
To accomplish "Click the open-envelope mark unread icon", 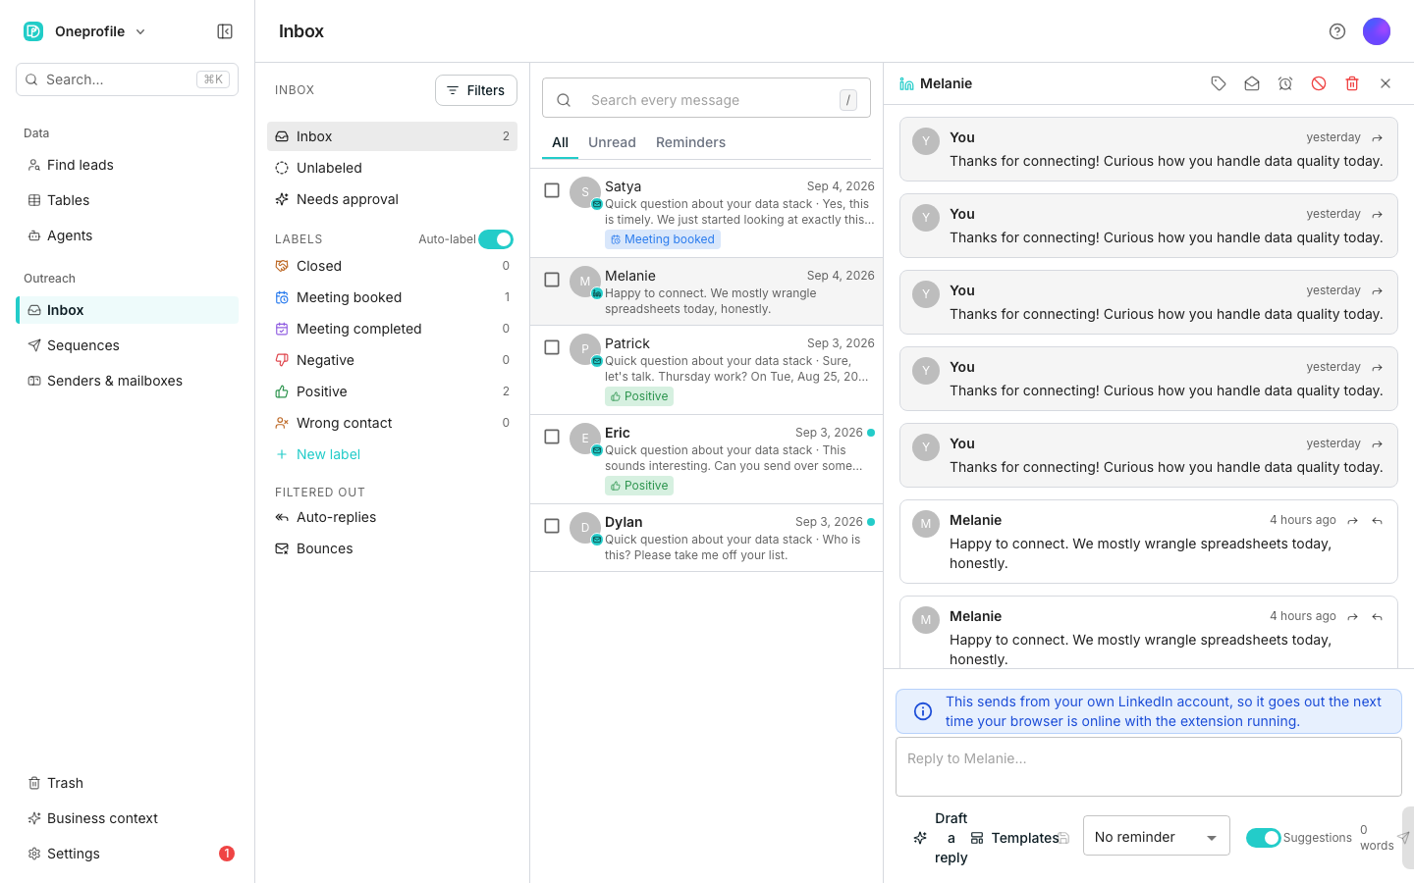I will (1252, 84).
